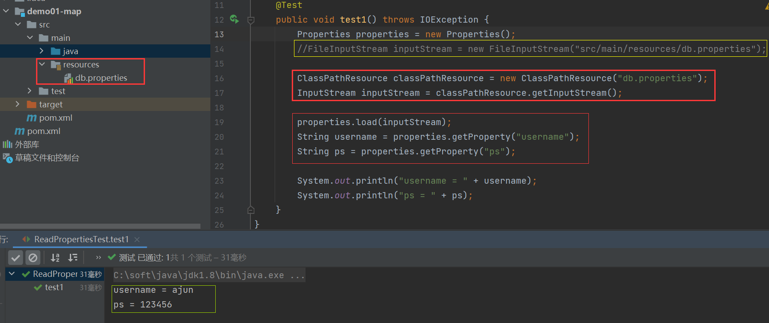Viewport: 769px width, 323px height.
Task: Select the inner pom.xml under demo01-map
Action: (x=56, y=118)
